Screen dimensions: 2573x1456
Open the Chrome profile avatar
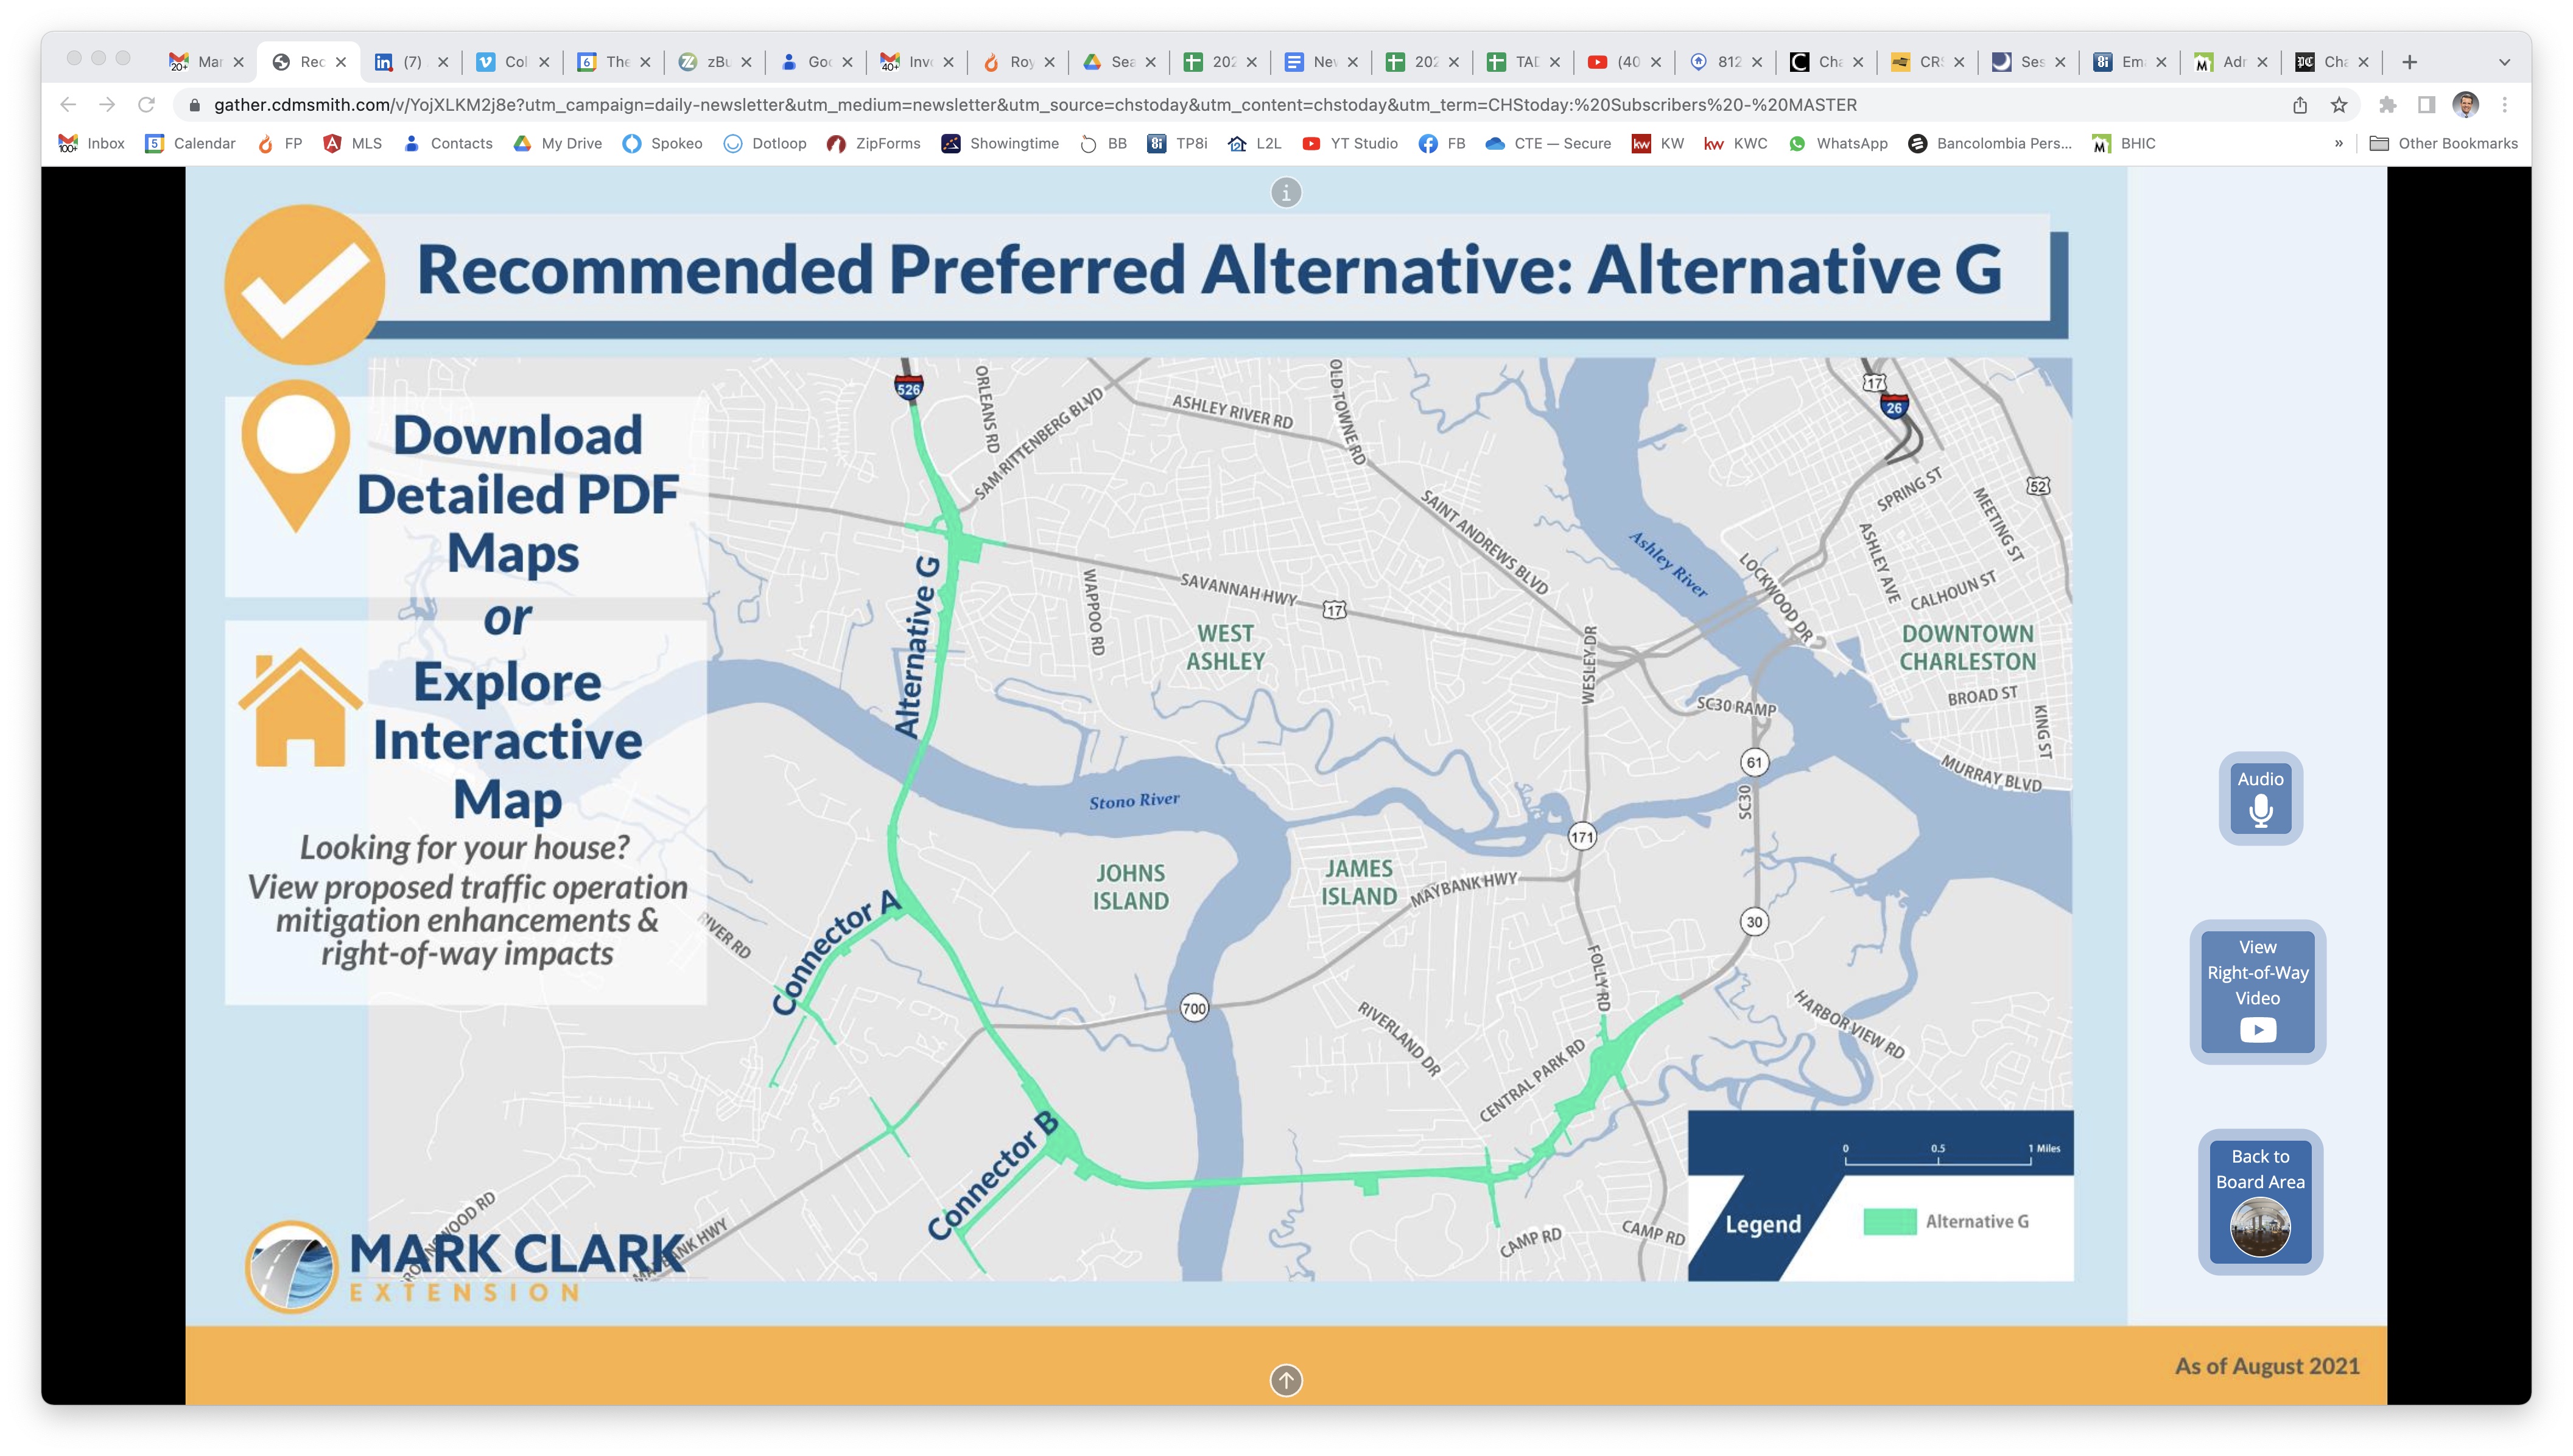tap(2465, 105)
